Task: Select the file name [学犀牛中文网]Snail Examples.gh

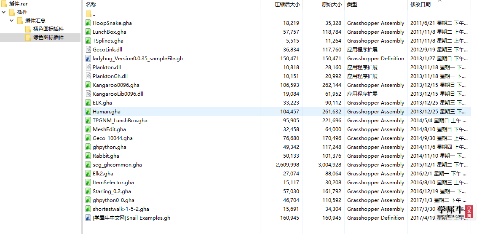Action: (x=131, y=218)
